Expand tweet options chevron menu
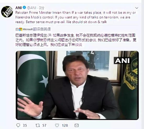 [x=137, y=8]
